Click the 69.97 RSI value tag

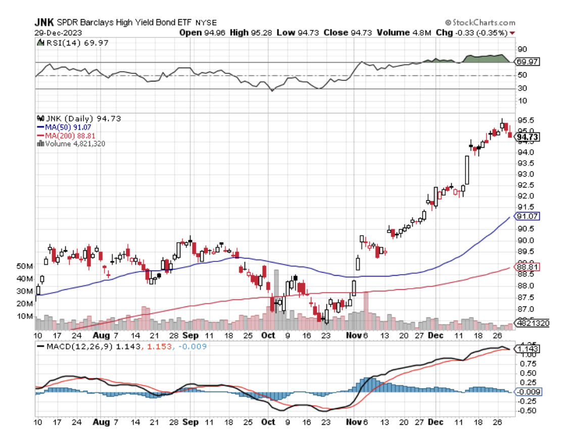[x=527, y=62]
